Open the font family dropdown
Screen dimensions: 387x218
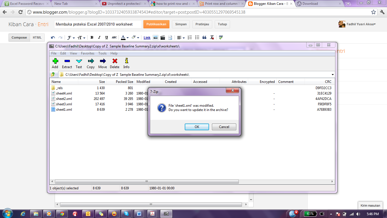71,37
